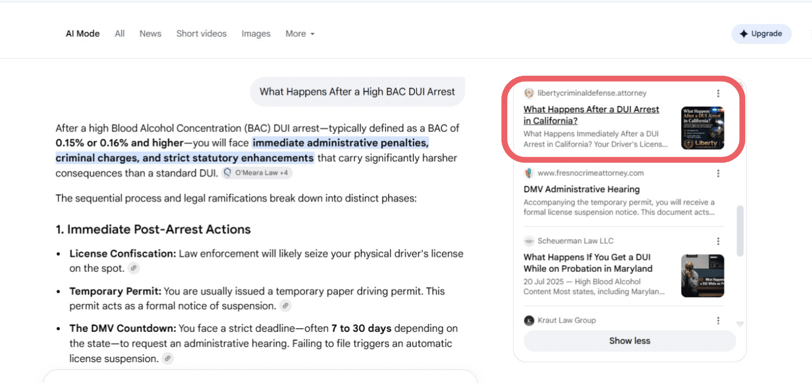Click Liberty DUI article thumbnail image
The width and height of the screenshot is (812, 383).
pos(702,128)
